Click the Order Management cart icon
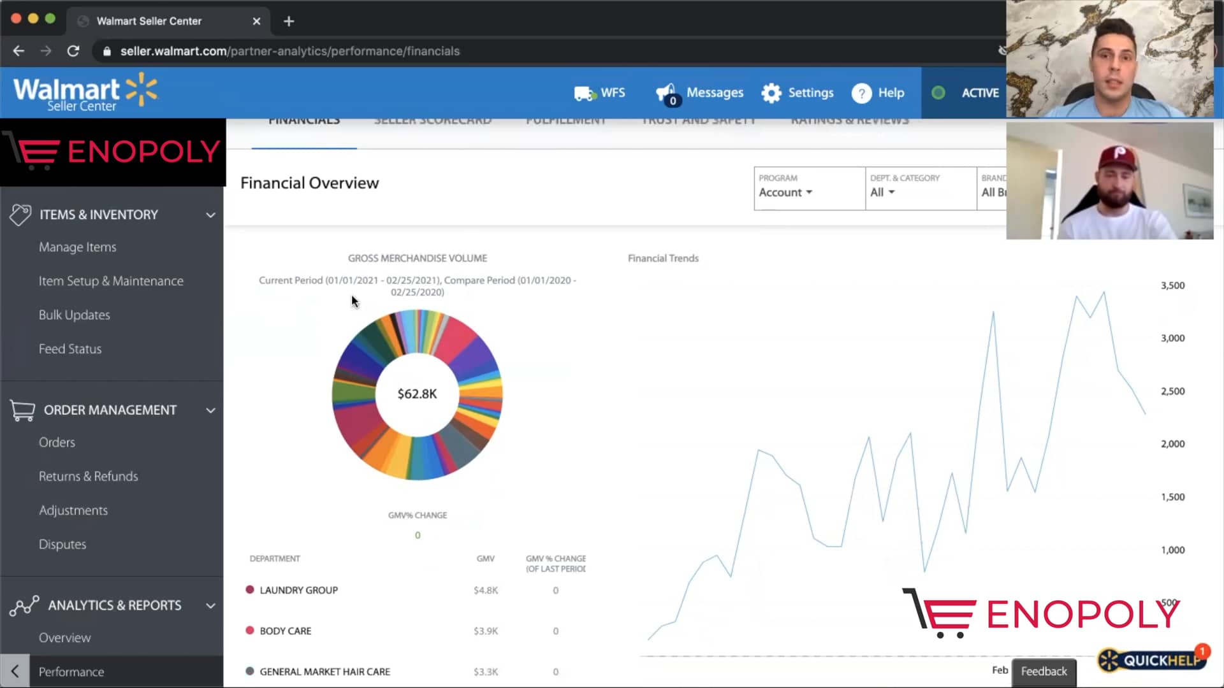The height and width of the screenshot is (688, 1224). click(22, 410)
